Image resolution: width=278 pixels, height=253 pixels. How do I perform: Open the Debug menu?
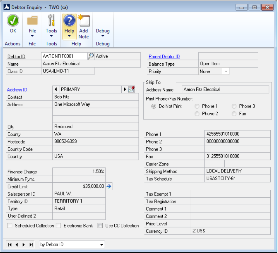(103, 33)
